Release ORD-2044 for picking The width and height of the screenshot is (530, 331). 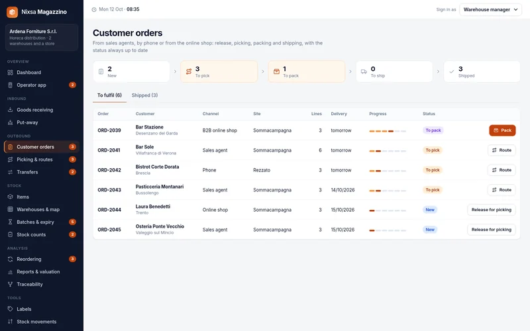[x=492, y=210]
